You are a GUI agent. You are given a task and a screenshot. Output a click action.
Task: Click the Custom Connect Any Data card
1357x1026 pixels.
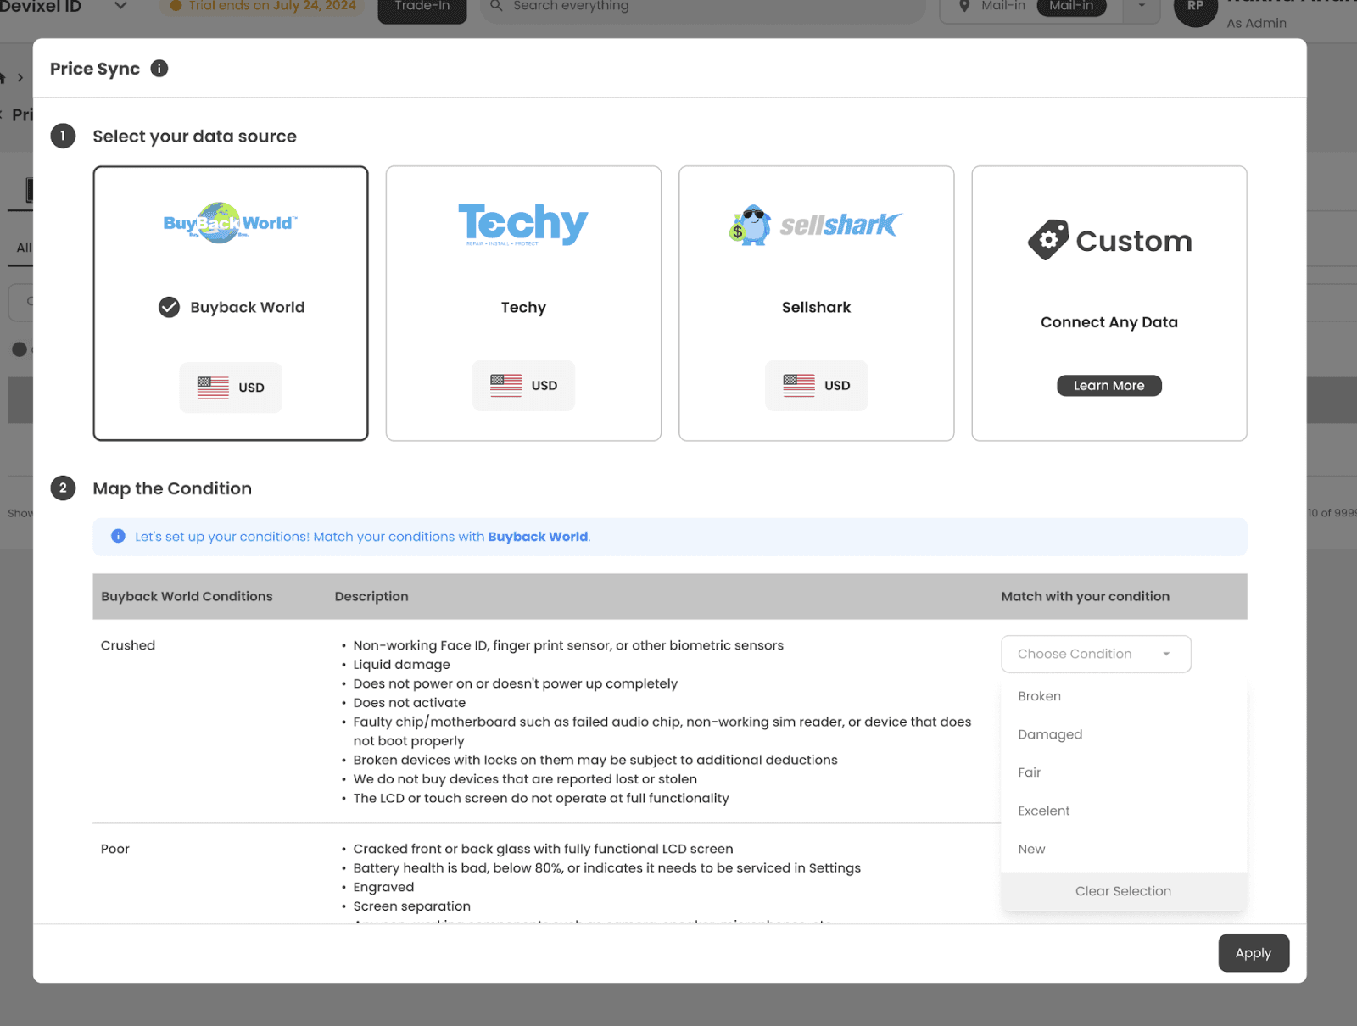(x=1109, y=304)
